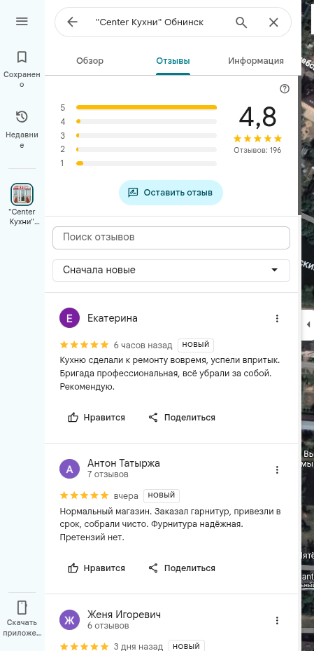This screenshot has height=651, width=314.
Task: Click the help question mark icon
Action: pos(285,88)
